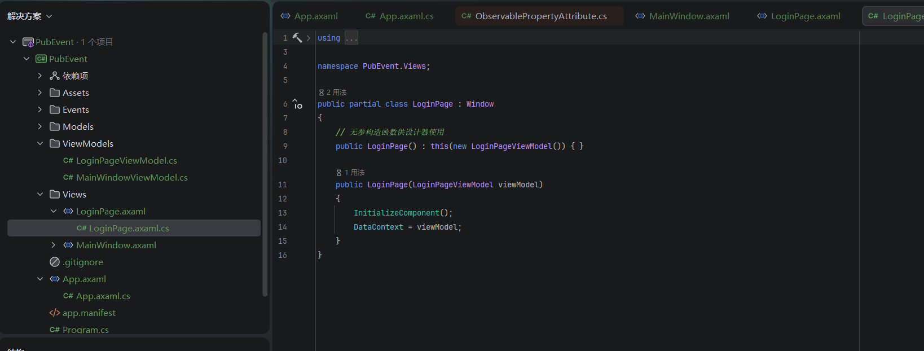Viewport: 924px width, 351px height.
Task: Click the XAML icon of MainWindow.axaml in tree
Action: 68,245
